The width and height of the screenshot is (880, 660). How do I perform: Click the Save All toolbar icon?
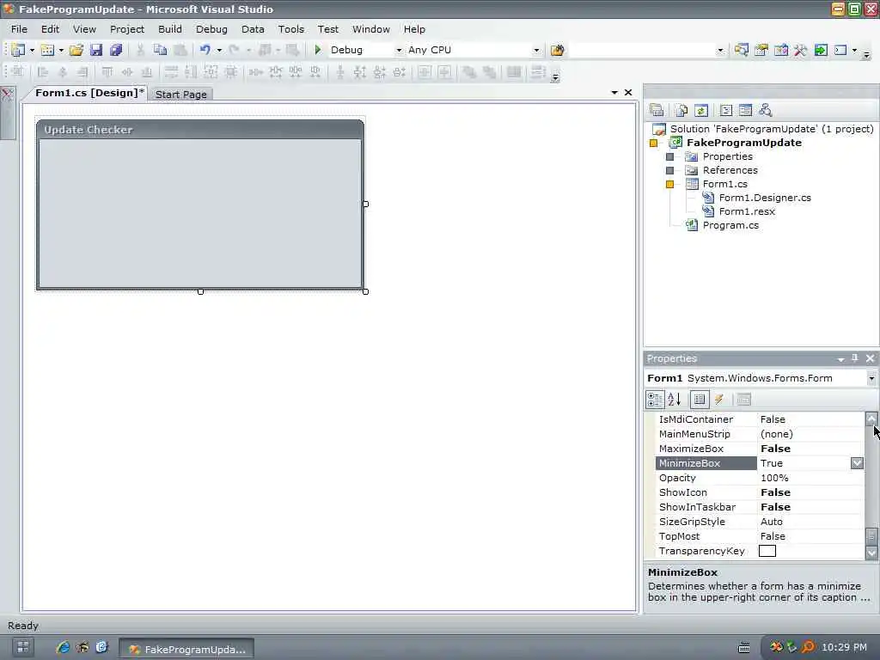pyautogui.click(x=116, y=50)
